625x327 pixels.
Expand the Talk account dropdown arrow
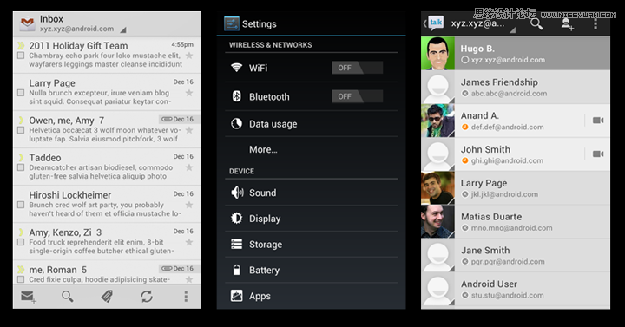(513, 29)
